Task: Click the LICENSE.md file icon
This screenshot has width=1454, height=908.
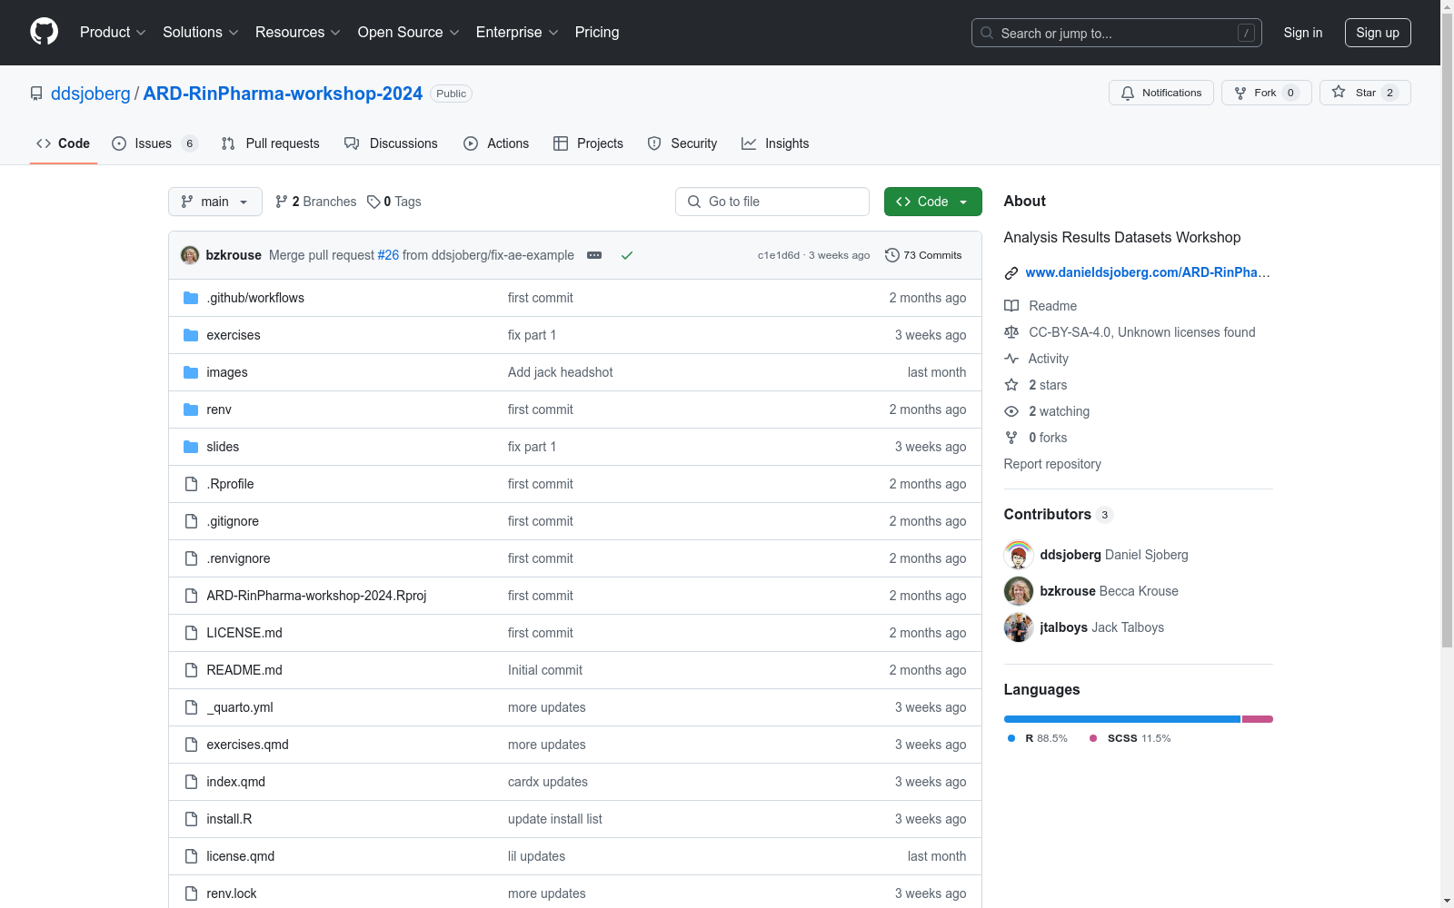Action: click(191, 633)
